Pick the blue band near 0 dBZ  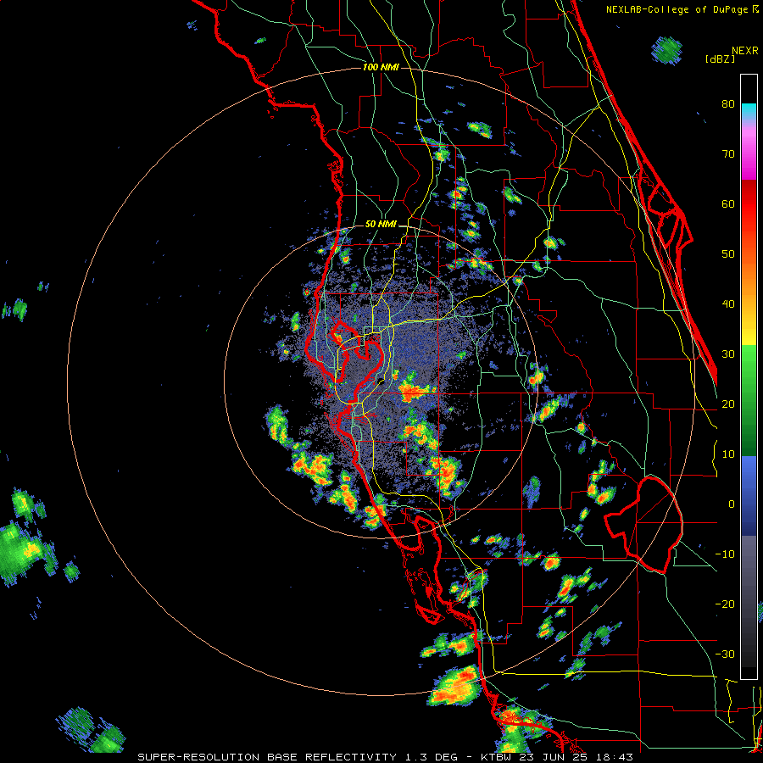(x=749, y=495)
